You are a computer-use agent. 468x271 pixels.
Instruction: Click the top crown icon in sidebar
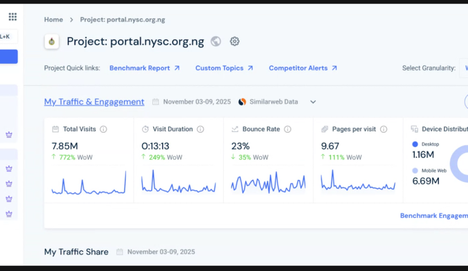point(9,135)
